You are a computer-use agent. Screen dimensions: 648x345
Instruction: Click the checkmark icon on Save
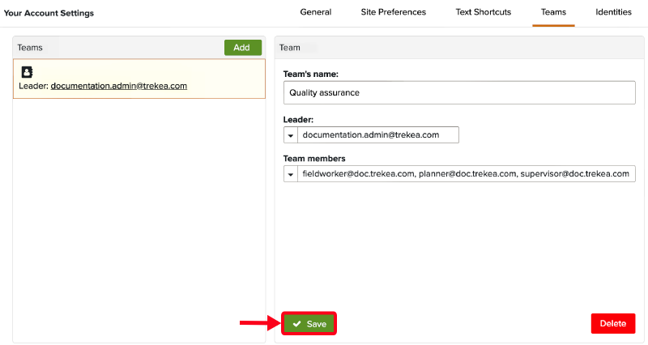click(x=297, y=324)
